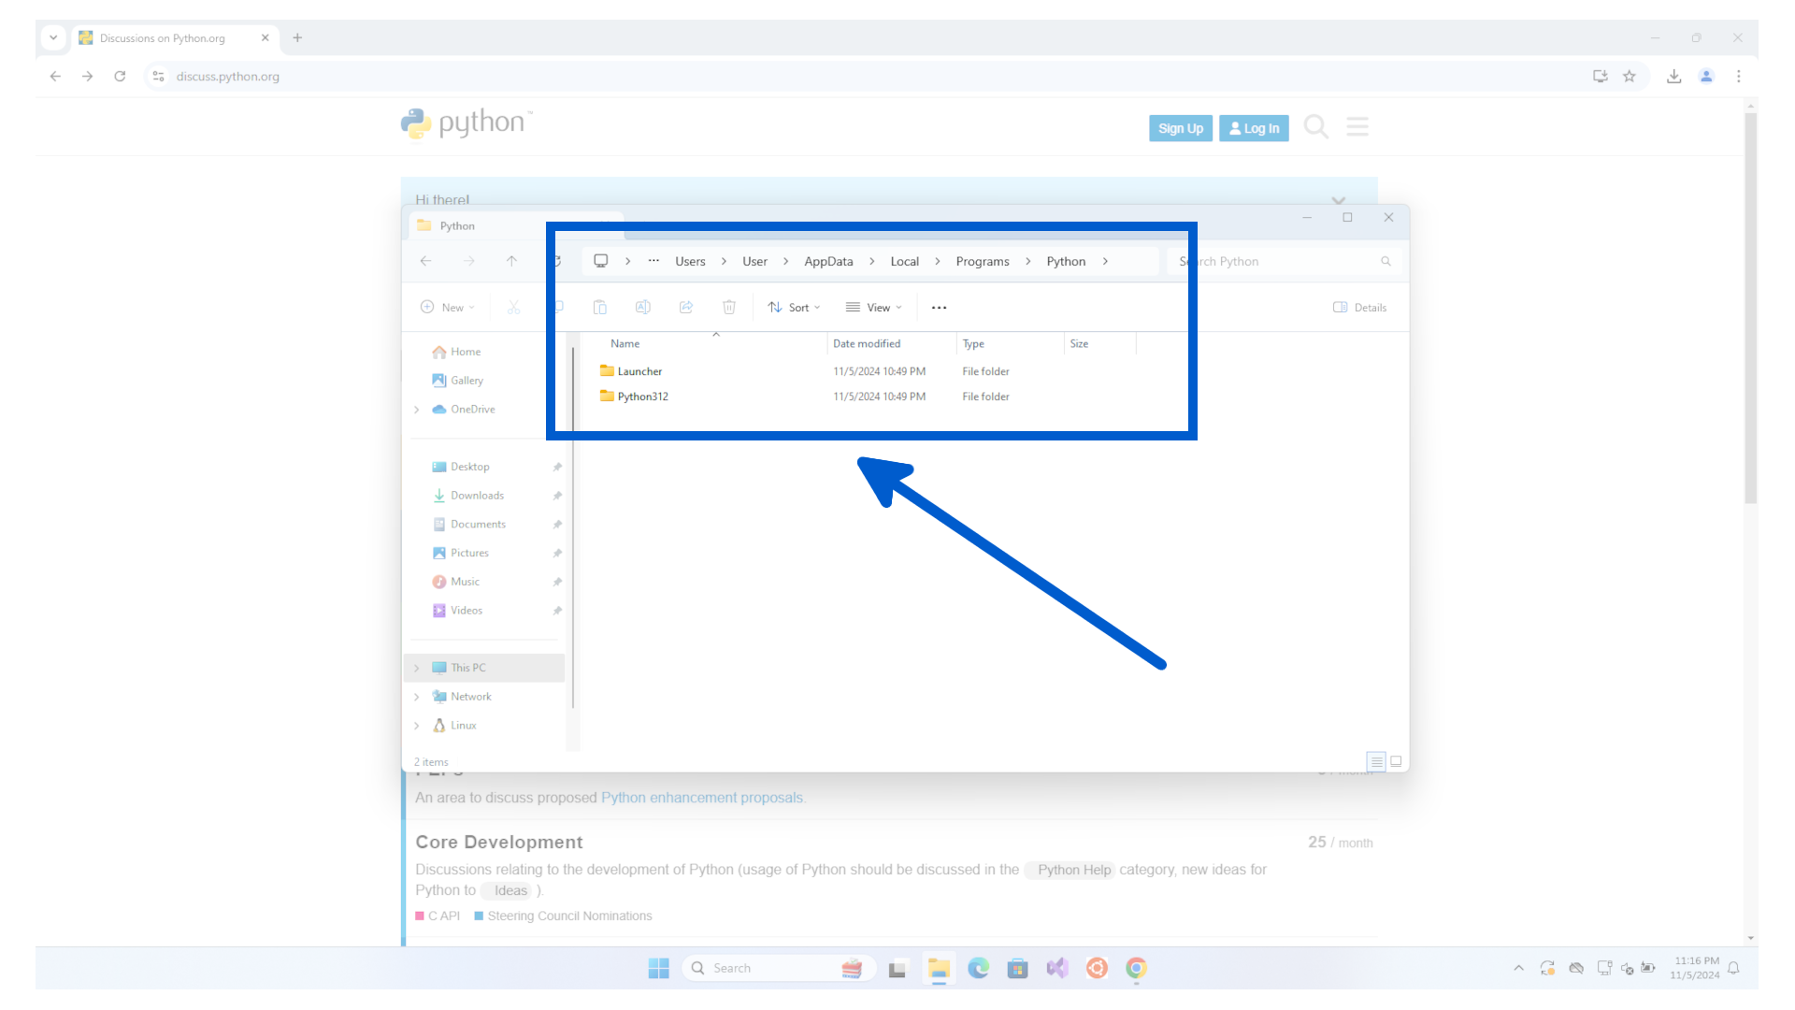Open the forum search magnifier icon
Screen dimensions: 1795x1010
[x=1315, y=127]
